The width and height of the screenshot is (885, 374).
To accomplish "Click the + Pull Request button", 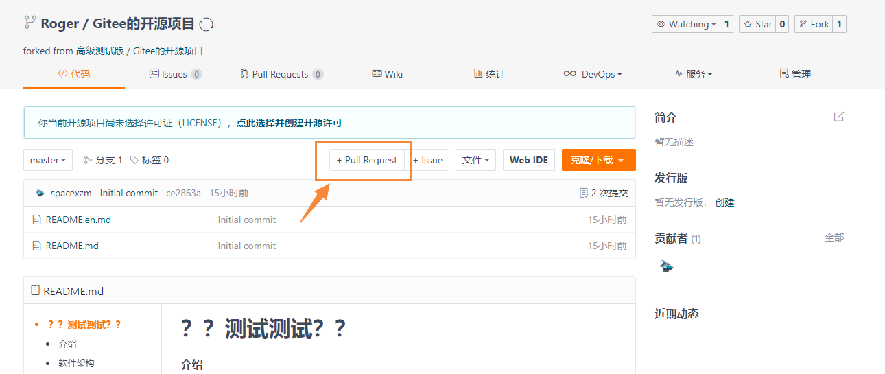I will [366, 160].
